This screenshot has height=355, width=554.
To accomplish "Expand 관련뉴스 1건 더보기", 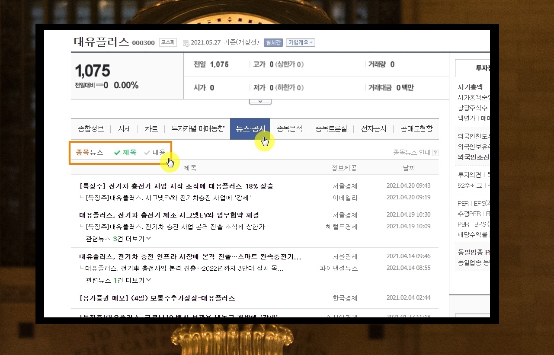I will [x=118, y=280].
